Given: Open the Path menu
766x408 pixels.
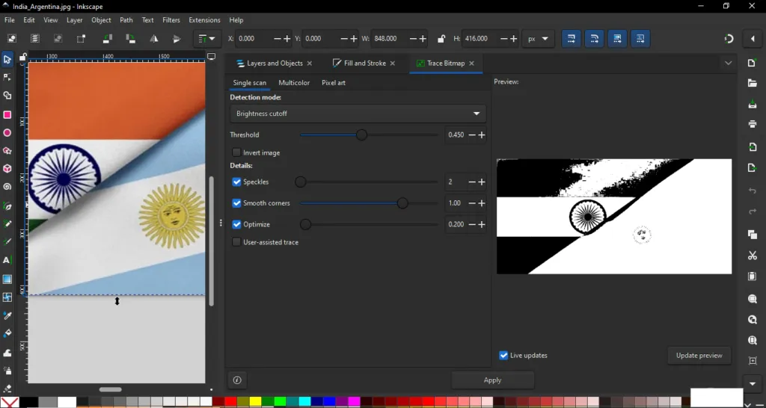Looking at the screenshot, I should (x=126, y=20).
